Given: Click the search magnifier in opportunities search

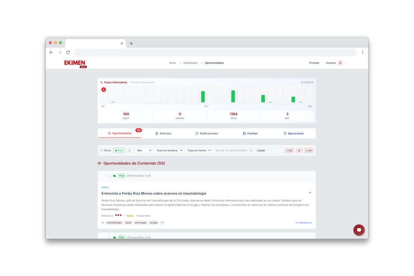Looking at the screenshot, I should click(x=251, y=150).
